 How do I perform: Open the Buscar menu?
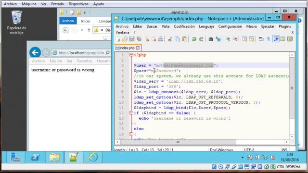(x=152, y=26)
